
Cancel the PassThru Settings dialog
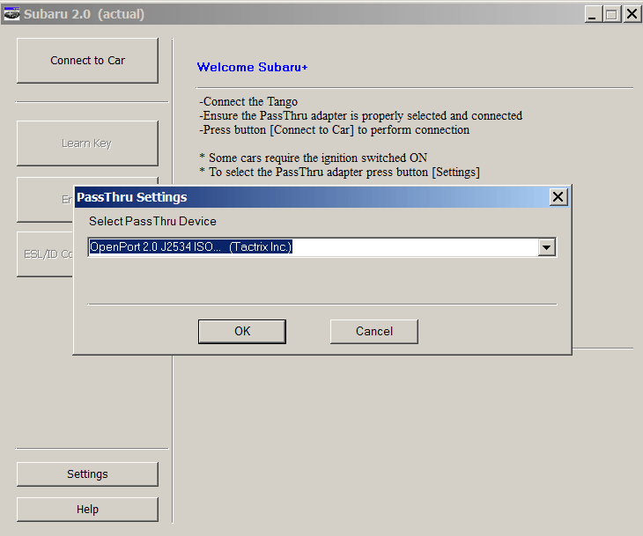[374, 332]
